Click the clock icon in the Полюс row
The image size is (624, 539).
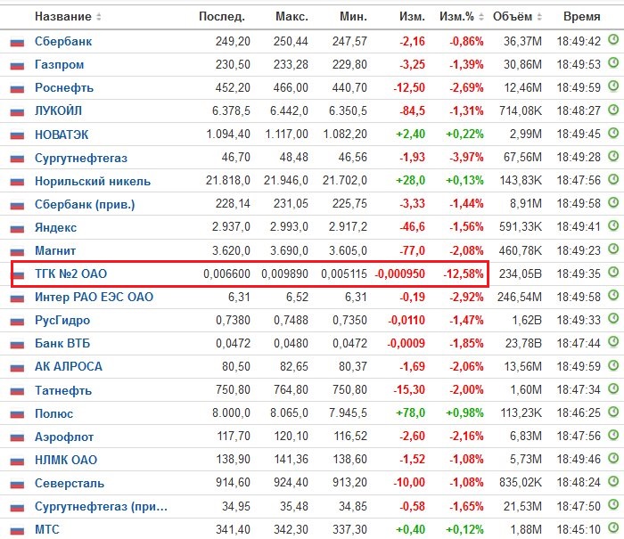pos(613,412)
